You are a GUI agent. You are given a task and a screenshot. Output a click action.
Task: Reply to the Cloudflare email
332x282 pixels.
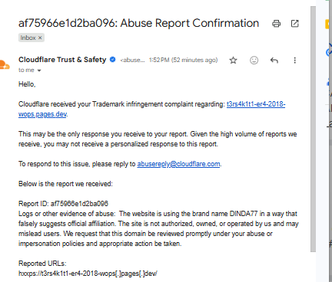[274, 61]
